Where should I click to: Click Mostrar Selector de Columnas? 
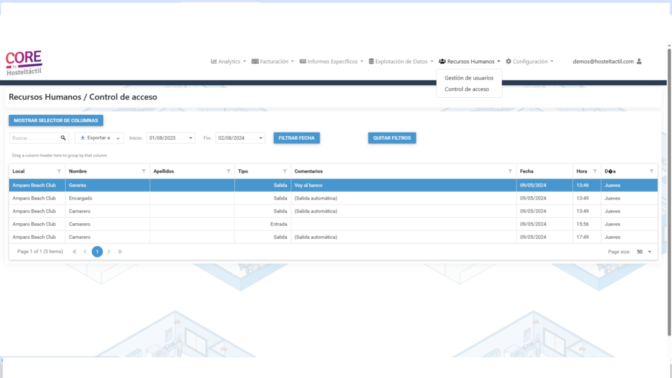tap(56, 121)
